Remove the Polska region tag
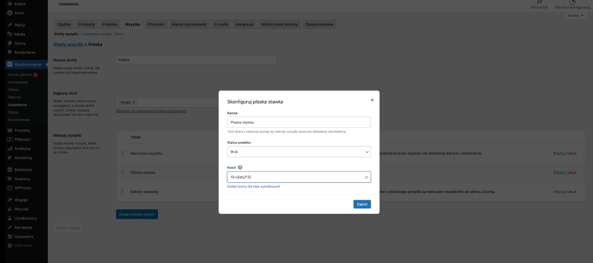The image size is (593, 263). 133,103
